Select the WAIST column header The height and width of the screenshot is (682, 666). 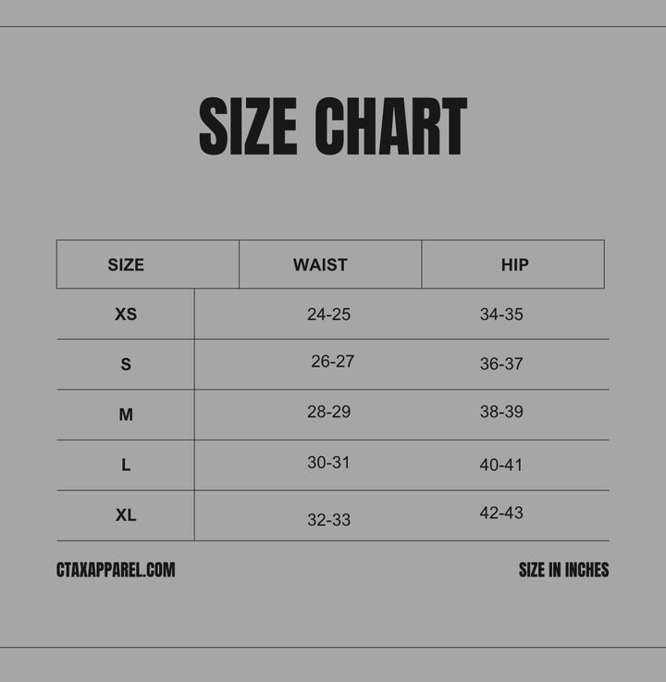click(320, 265)
